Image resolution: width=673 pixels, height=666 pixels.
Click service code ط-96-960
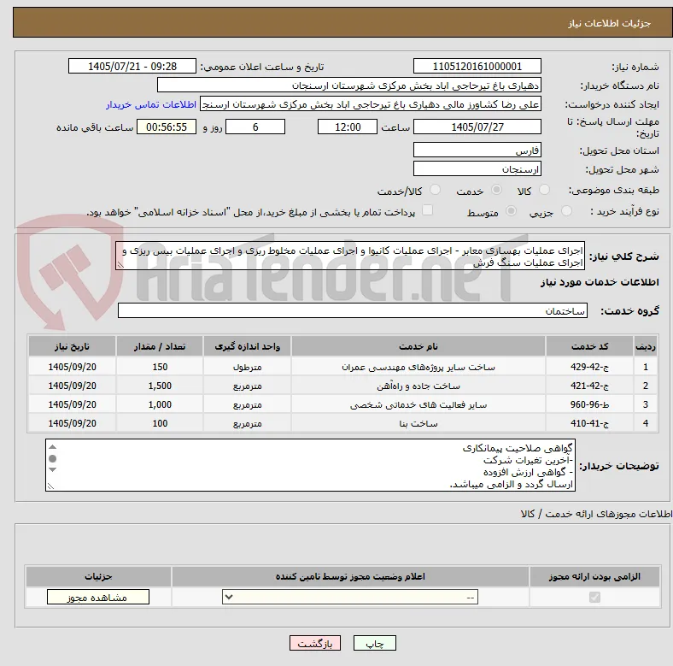[590, 404]
